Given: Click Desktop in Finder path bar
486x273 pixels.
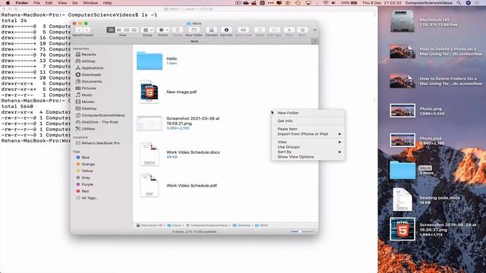Looking at the screenshot, I should pyautogui.click(x=241, y=225).
